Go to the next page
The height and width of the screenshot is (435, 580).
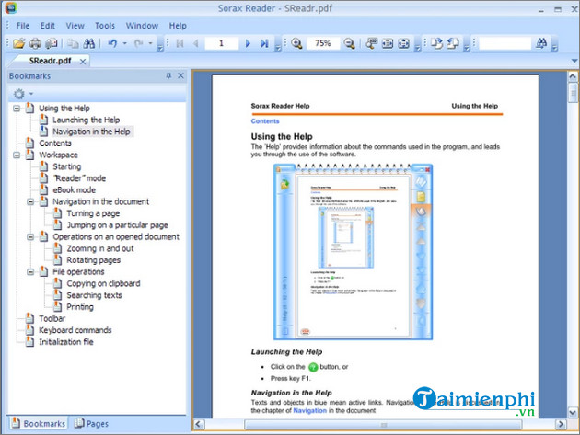coord(248,43)
